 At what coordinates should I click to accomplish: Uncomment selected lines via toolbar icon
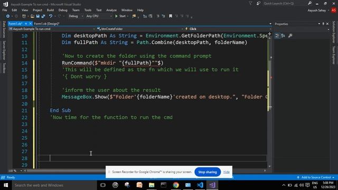(150, 16)
